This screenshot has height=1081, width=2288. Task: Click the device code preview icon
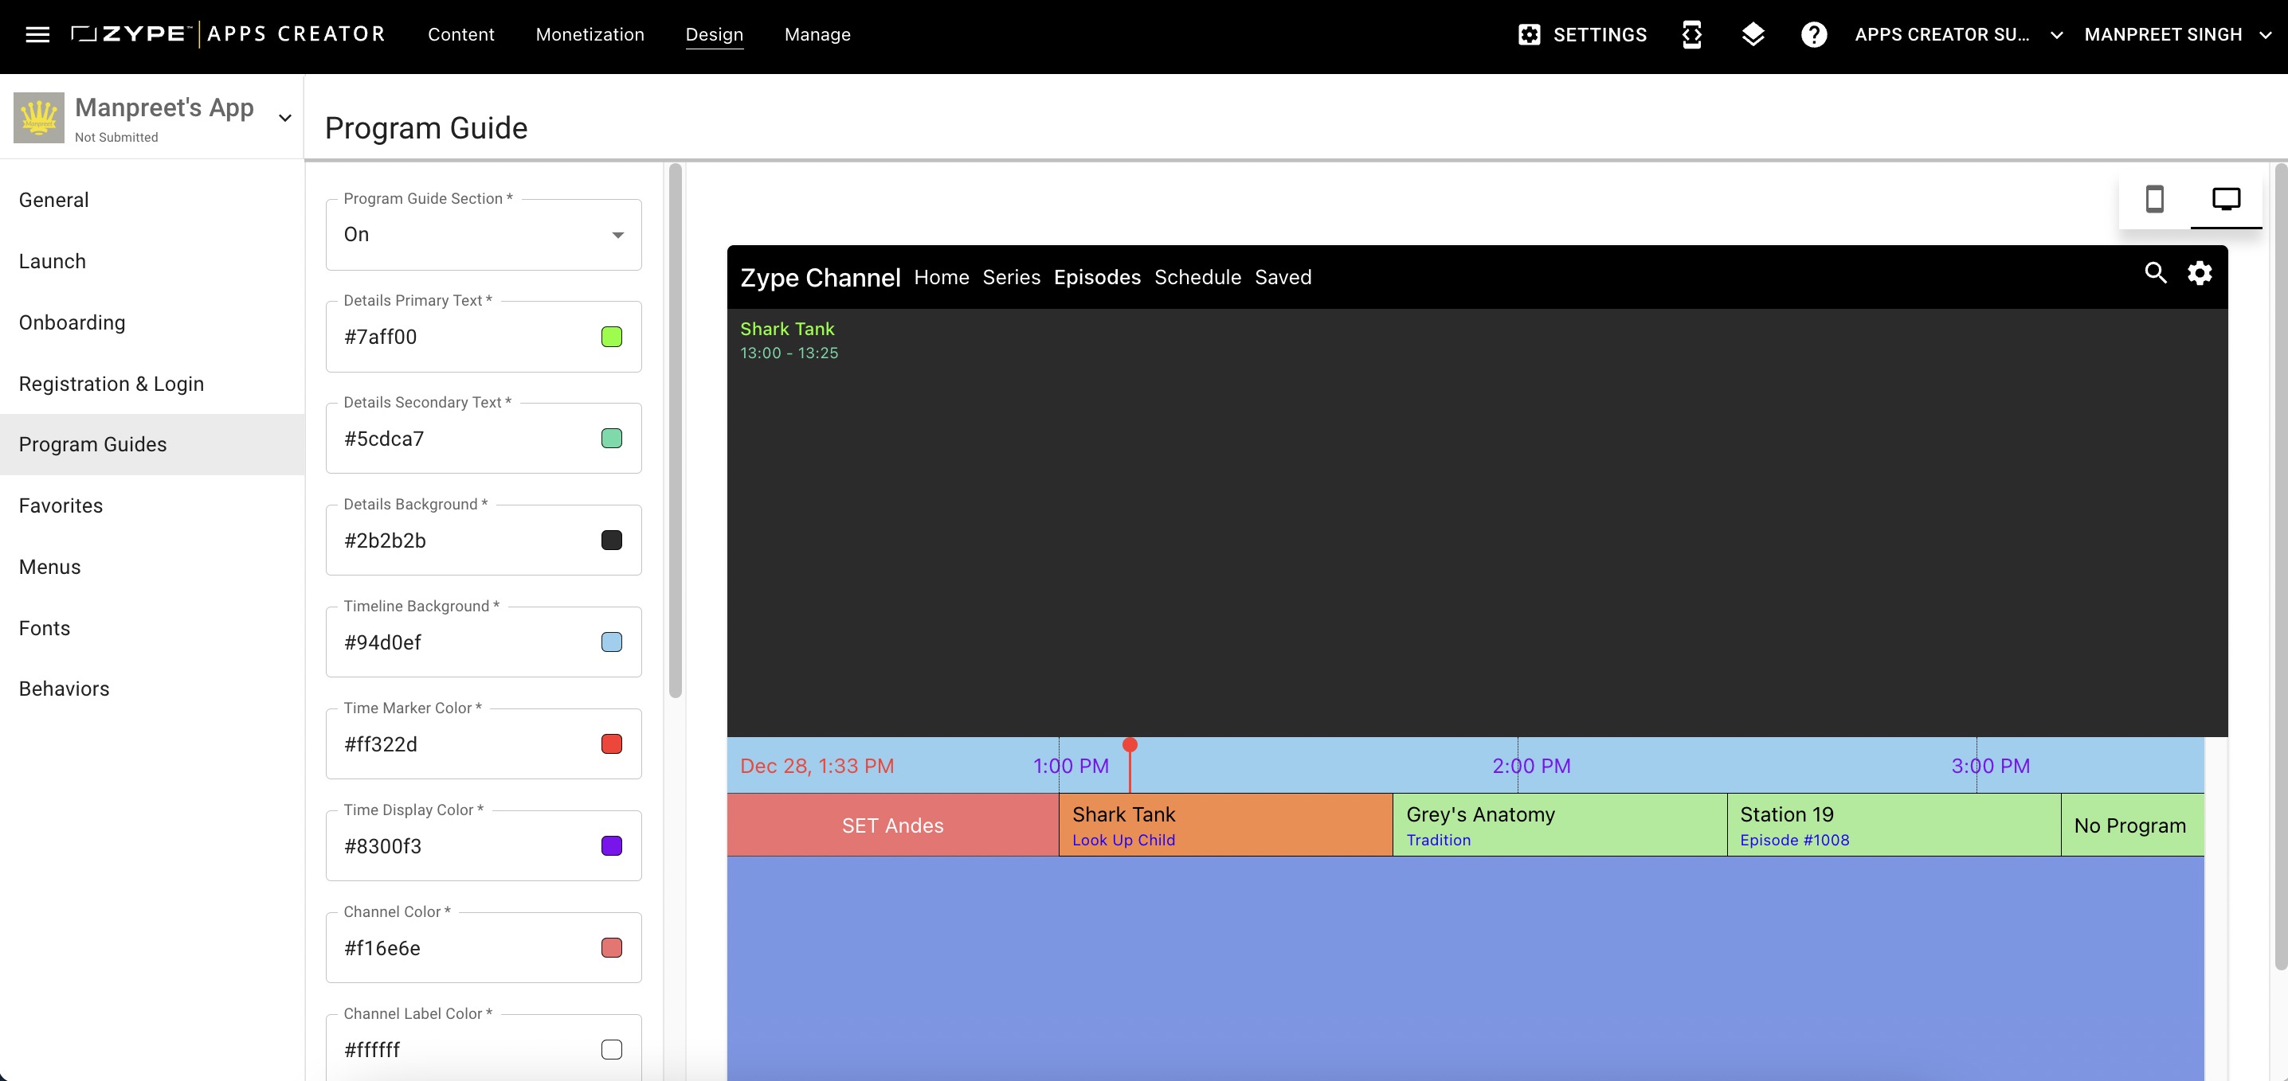point(1691,34)
